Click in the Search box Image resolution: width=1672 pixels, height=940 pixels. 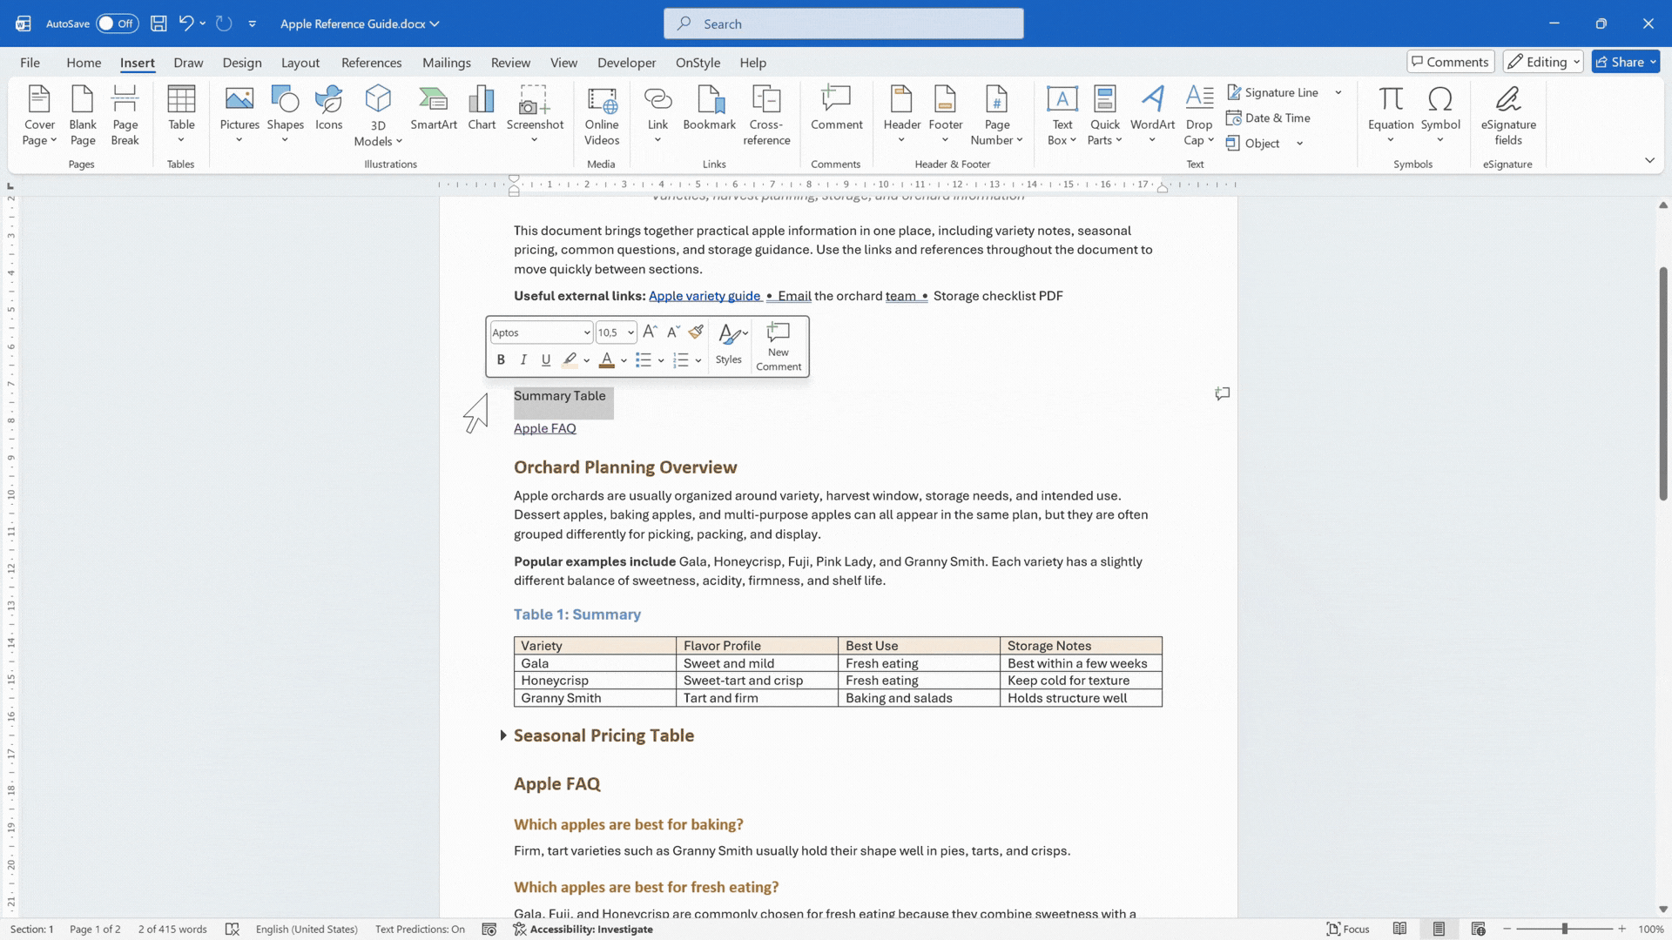coord(843,23)
